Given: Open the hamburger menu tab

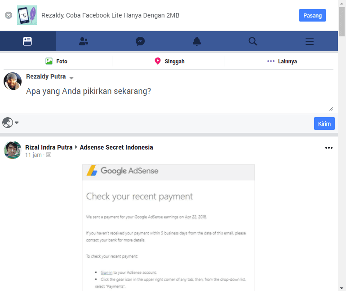Looking at the screenshot, I should pos(309,41).
